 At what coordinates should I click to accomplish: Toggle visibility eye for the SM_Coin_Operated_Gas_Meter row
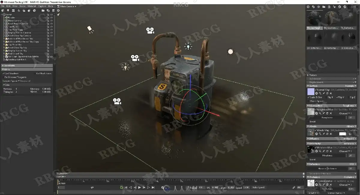tap(52, 56)
